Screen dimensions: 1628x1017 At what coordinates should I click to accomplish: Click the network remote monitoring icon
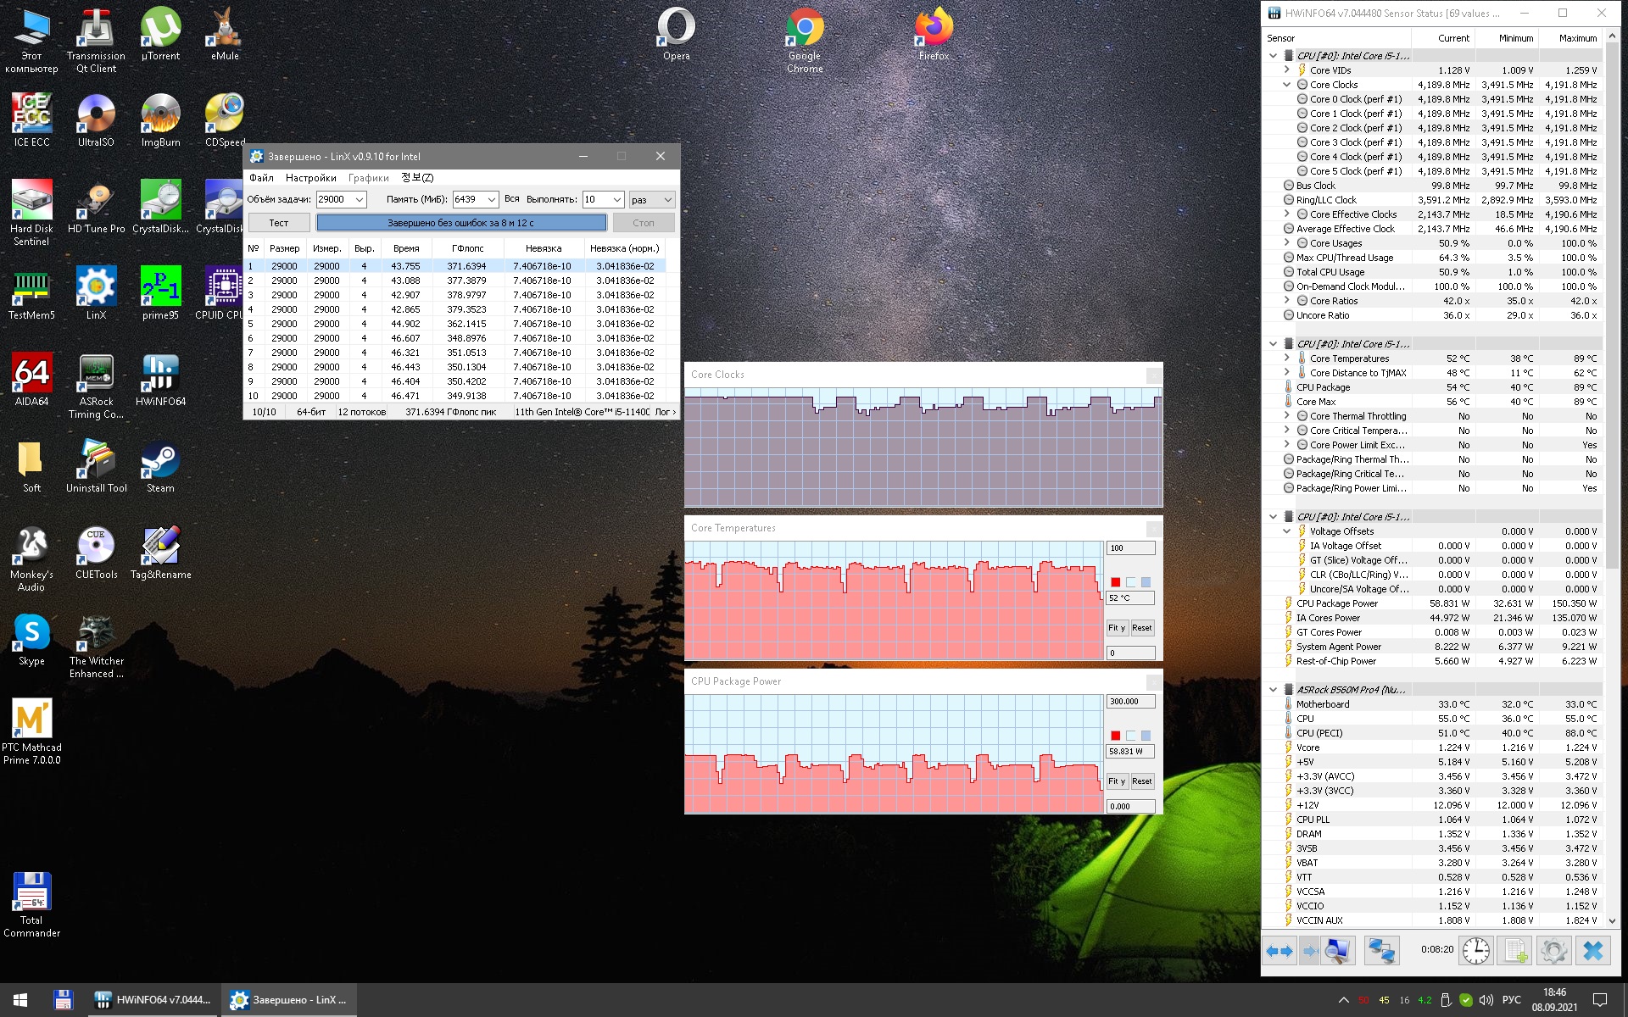point(1381,951)
